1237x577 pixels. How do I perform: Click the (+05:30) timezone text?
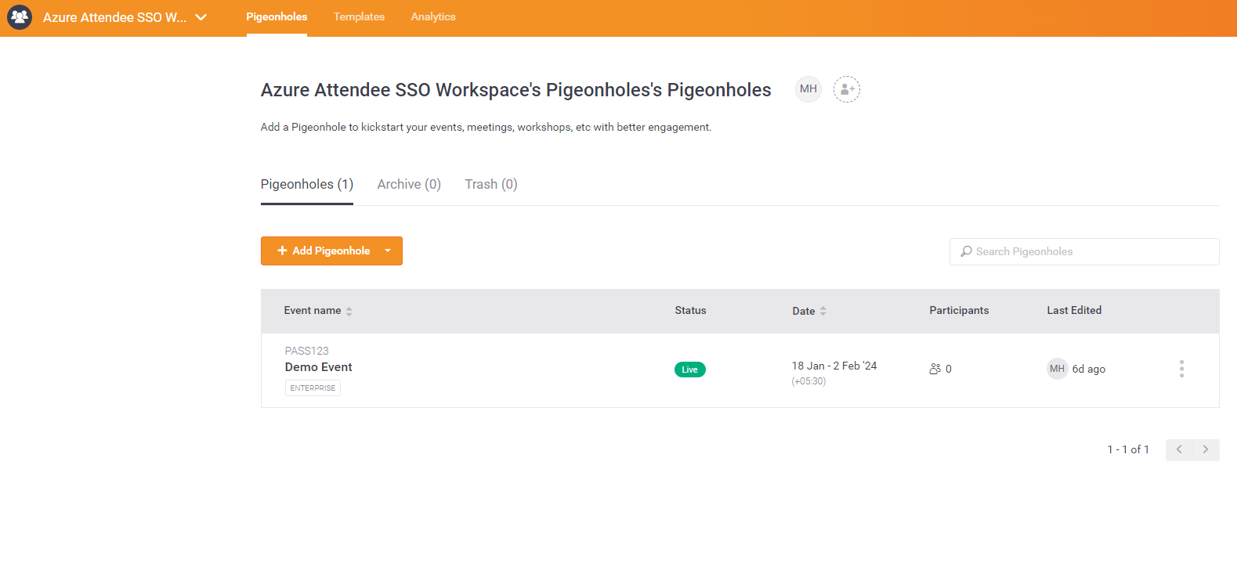[x=808, y=381]
